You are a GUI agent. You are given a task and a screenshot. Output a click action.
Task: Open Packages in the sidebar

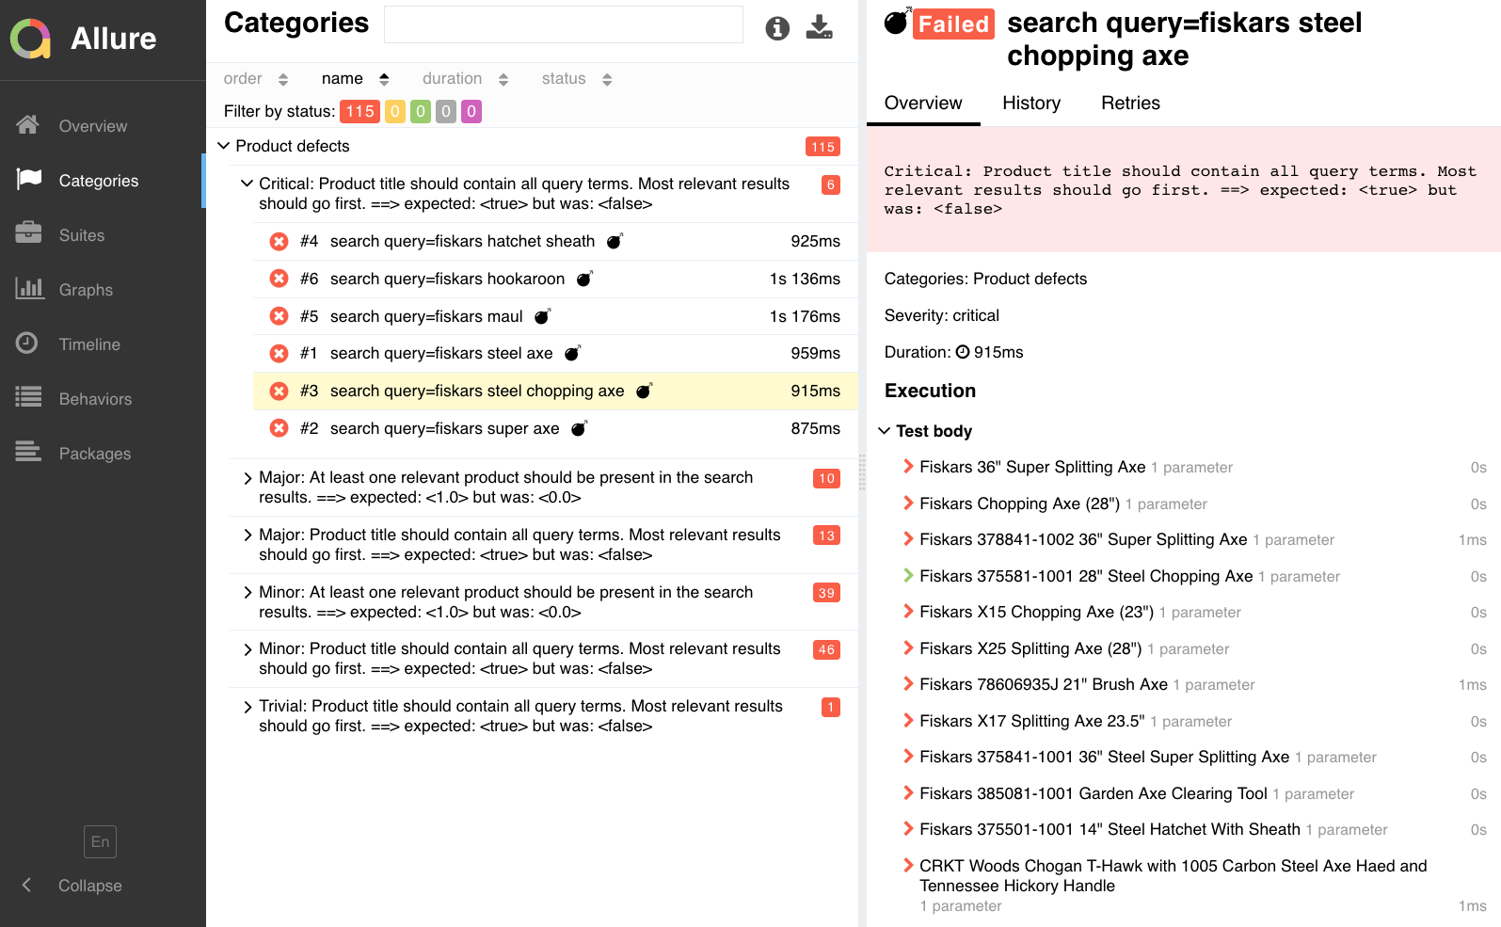tap(94, 454)
